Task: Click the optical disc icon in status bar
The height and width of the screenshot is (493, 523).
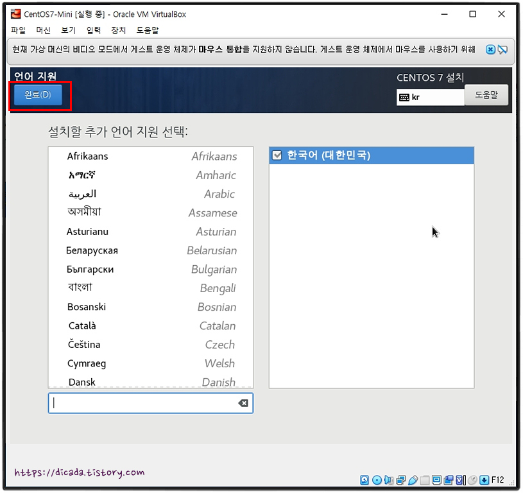Action: 377,480
